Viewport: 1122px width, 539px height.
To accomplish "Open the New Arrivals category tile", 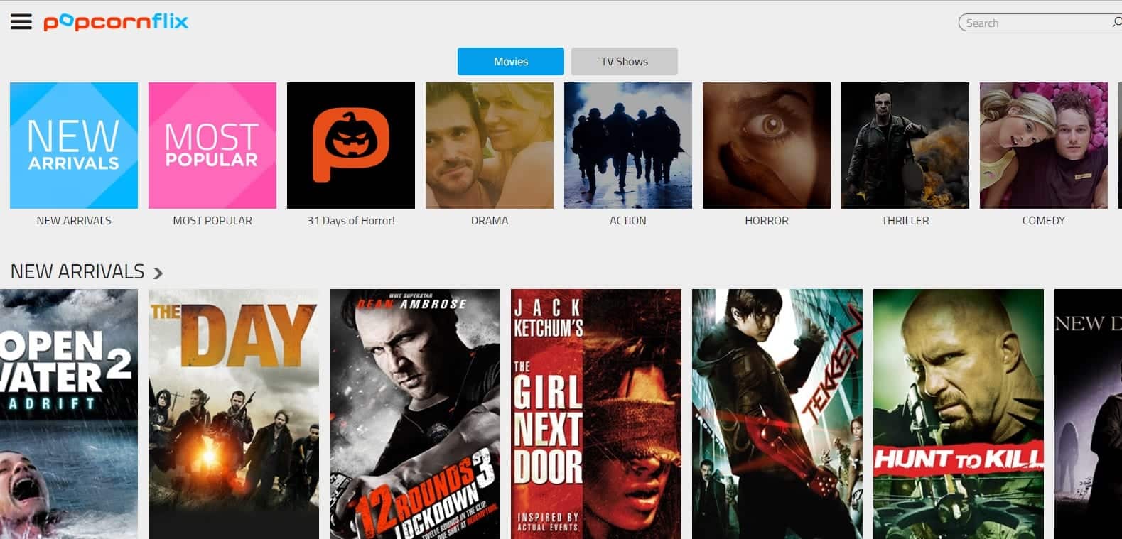I will (x=74, y=146).
